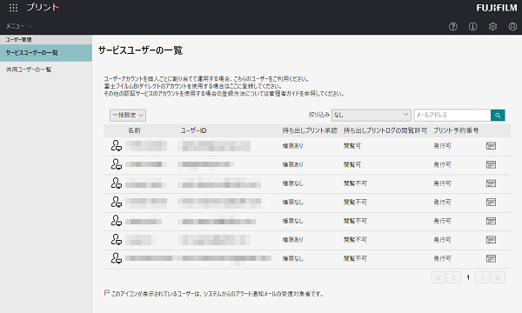The image size is (522, 313).
Task: Open the user account icon in header
Action: (512, 27)
